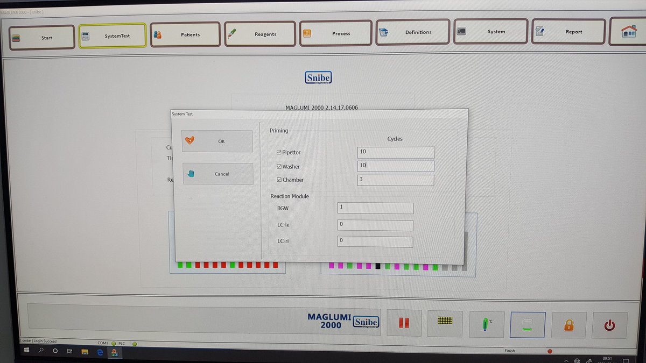Switch to the SystemTest tab
This screenshot has width=646, height=363.
(113, 35)
